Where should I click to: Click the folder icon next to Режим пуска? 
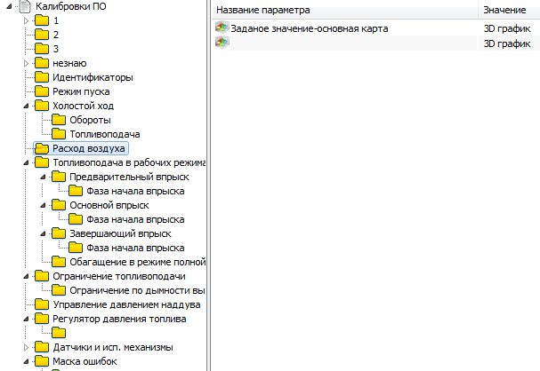coord(42,91)
